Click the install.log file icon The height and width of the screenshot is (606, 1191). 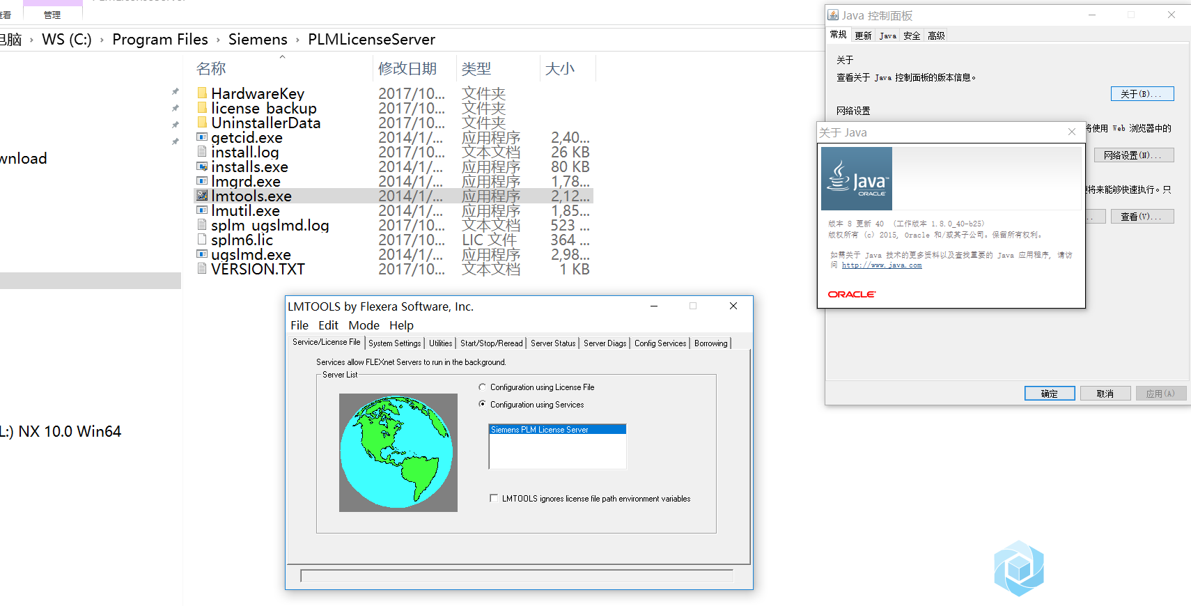202,151
